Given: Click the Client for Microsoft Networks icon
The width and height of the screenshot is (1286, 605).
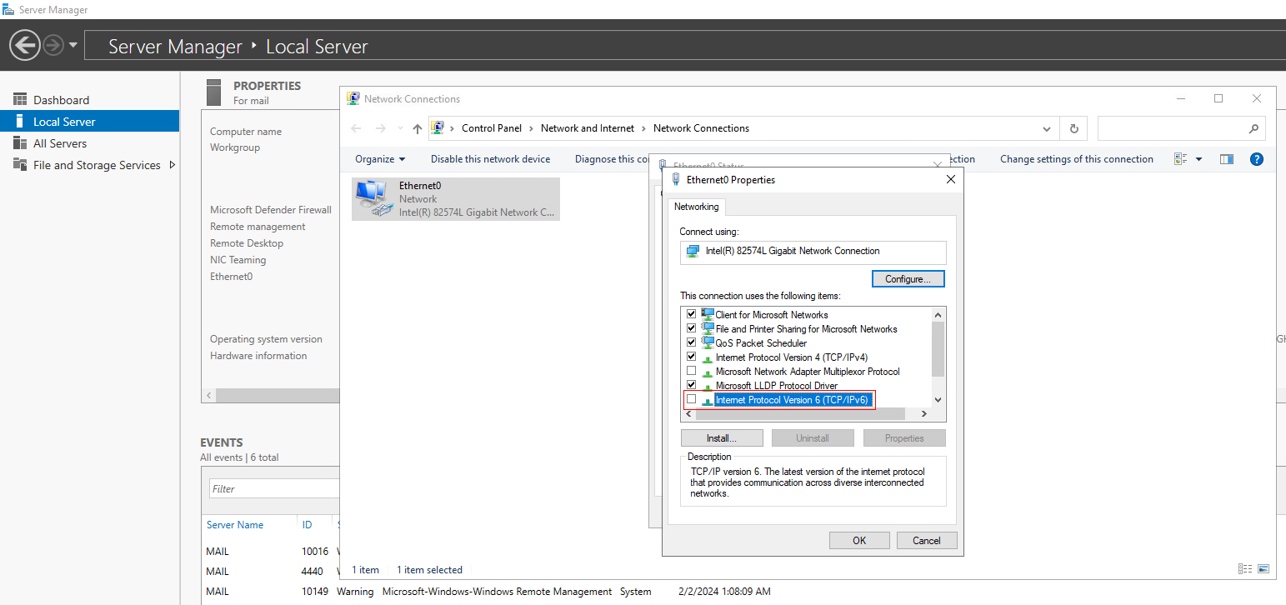Looking at the screenshot, I should (x=708, y=314).
